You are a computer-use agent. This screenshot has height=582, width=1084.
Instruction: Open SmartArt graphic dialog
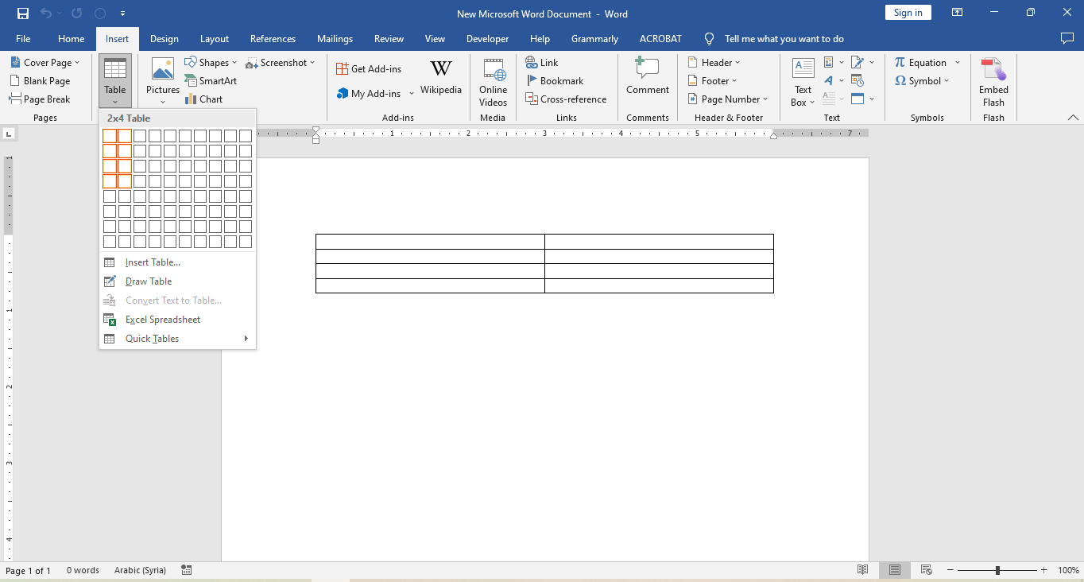(211, 81)
